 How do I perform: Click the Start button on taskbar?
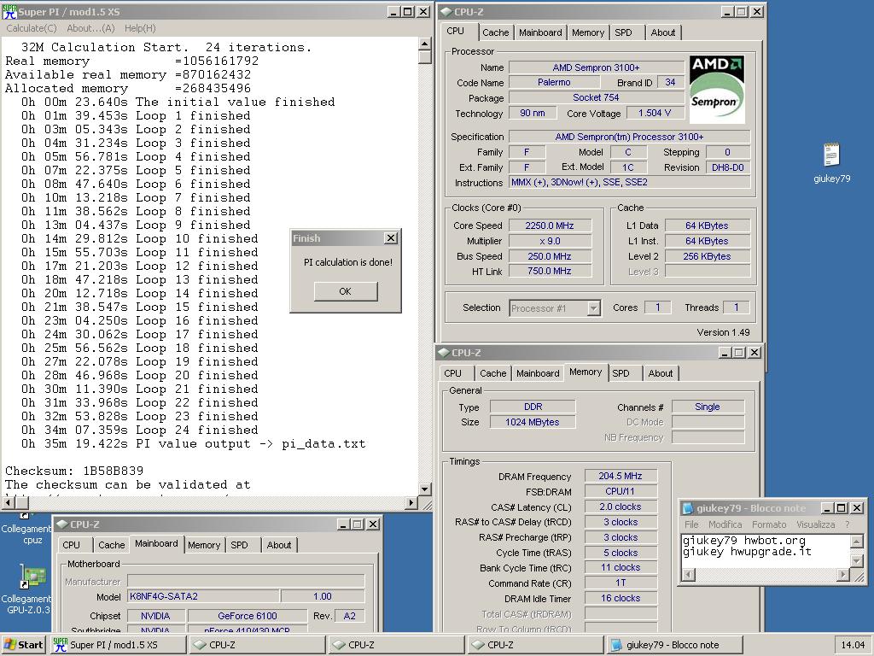[x=23, y=645]
